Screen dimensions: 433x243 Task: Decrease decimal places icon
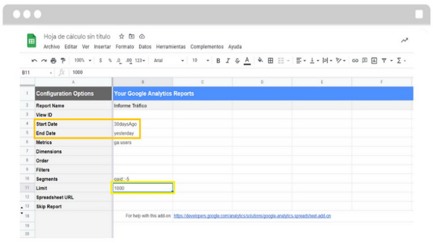tap(119, 60)
